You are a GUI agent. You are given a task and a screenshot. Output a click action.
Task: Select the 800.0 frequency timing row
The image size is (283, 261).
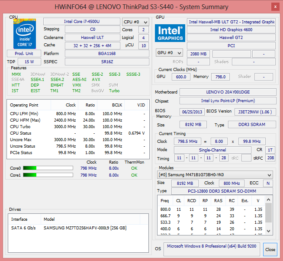[x=211, y=209]
